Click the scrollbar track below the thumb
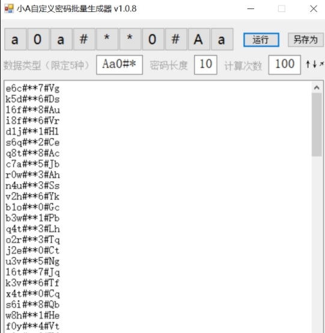 tap(317, 244)
